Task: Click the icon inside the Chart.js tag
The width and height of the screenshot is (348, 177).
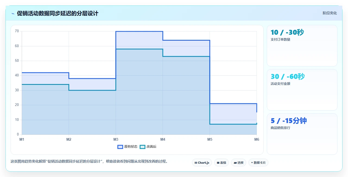Action: click(x=196, y=163)
